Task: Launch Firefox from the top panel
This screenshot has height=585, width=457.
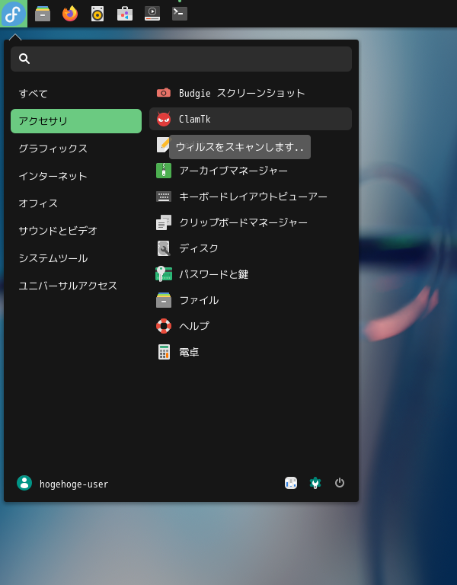Action: click(x=70, y=14)
